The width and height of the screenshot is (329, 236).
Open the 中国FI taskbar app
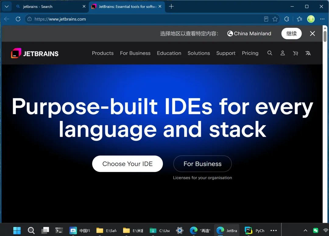[80, 231]
